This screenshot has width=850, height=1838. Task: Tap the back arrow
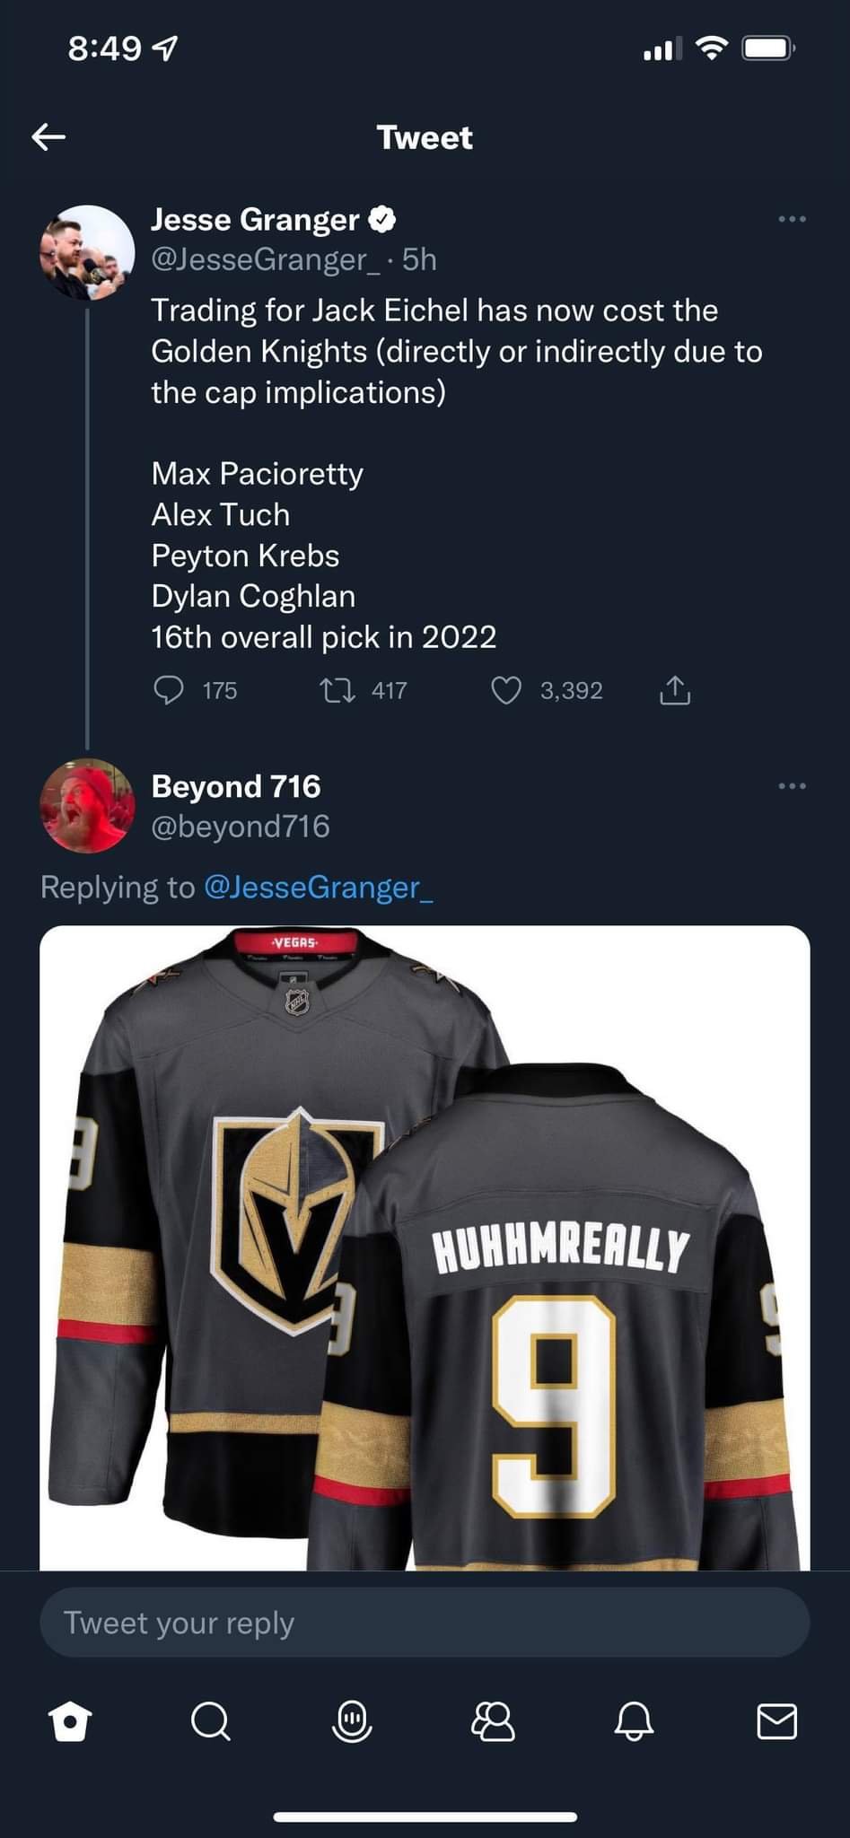pos(49,137)
